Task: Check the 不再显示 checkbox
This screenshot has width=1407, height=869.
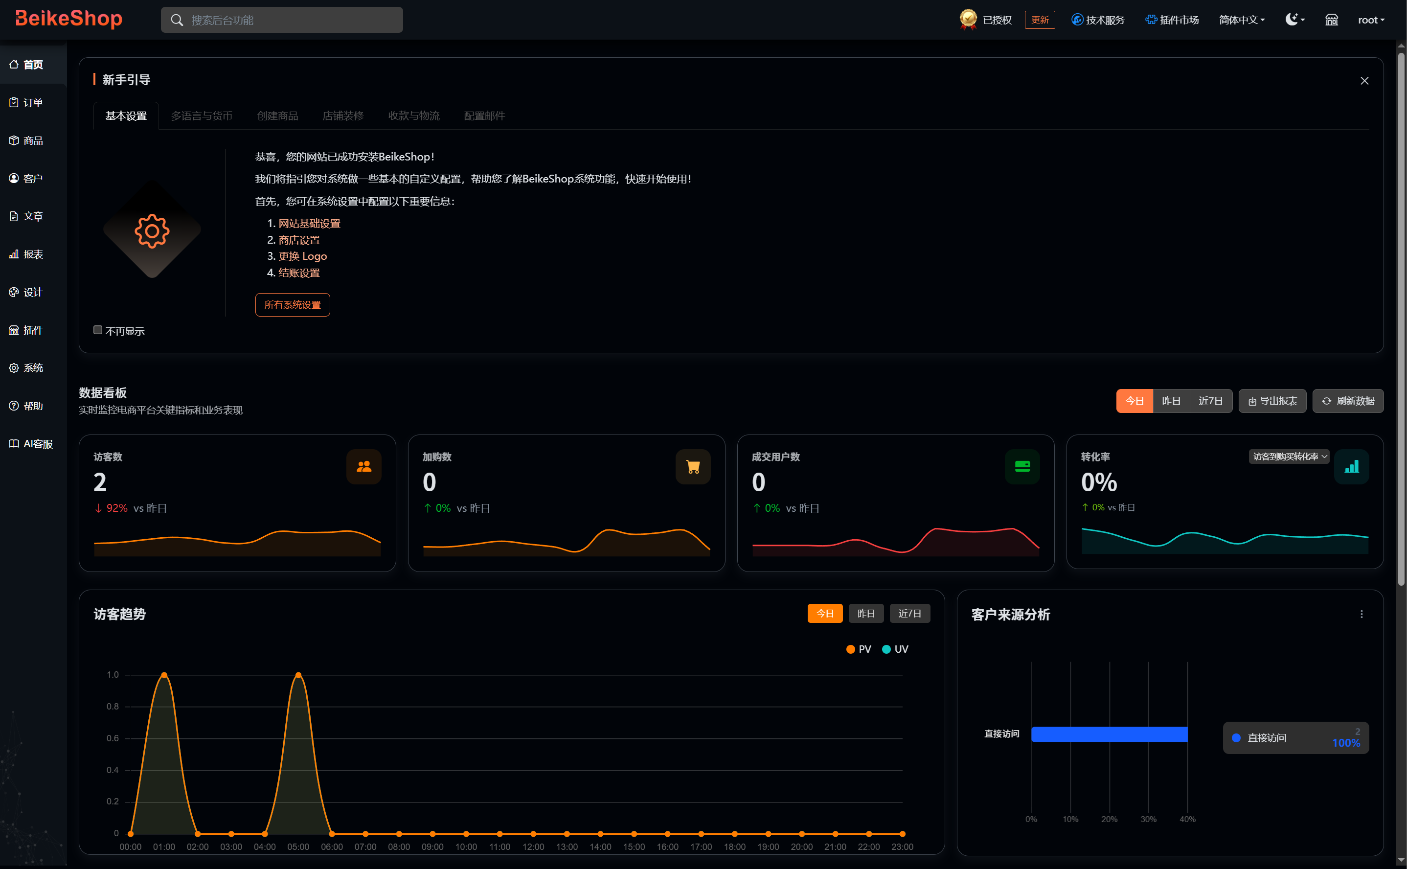Action: [x=98, y=330]
